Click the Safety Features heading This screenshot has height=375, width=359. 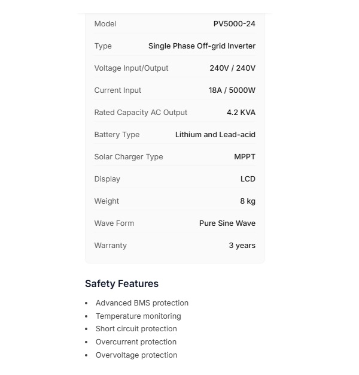121,284
